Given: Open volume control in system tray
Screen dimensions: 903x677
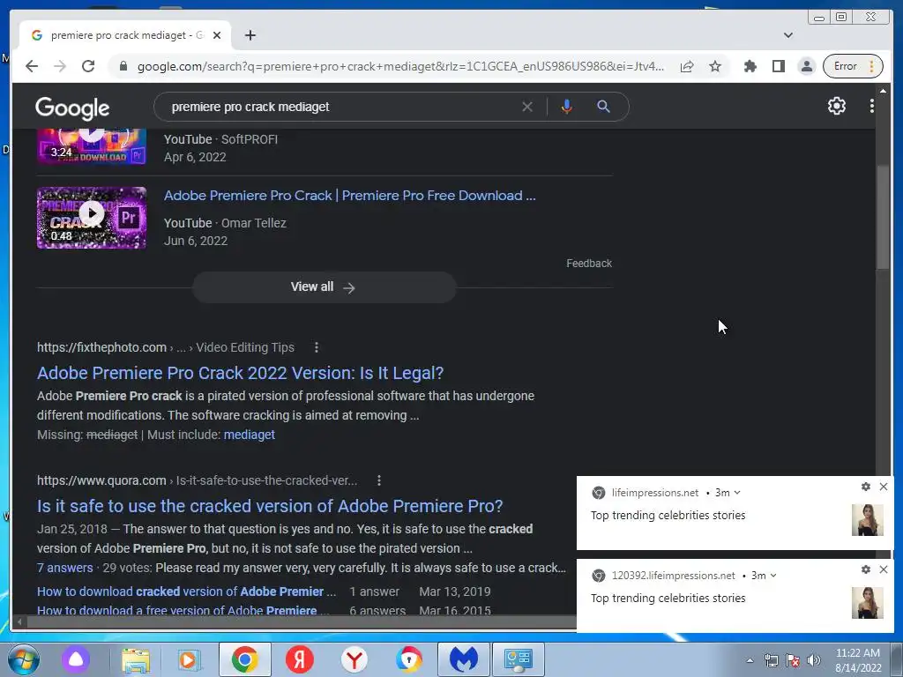Looking at the screenshot, I should [813, 660].
